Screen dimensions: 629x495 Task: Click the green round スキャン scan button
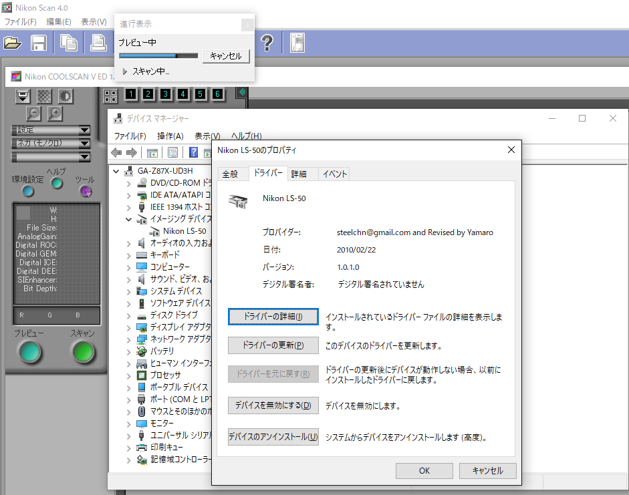(x=84, y=352)
